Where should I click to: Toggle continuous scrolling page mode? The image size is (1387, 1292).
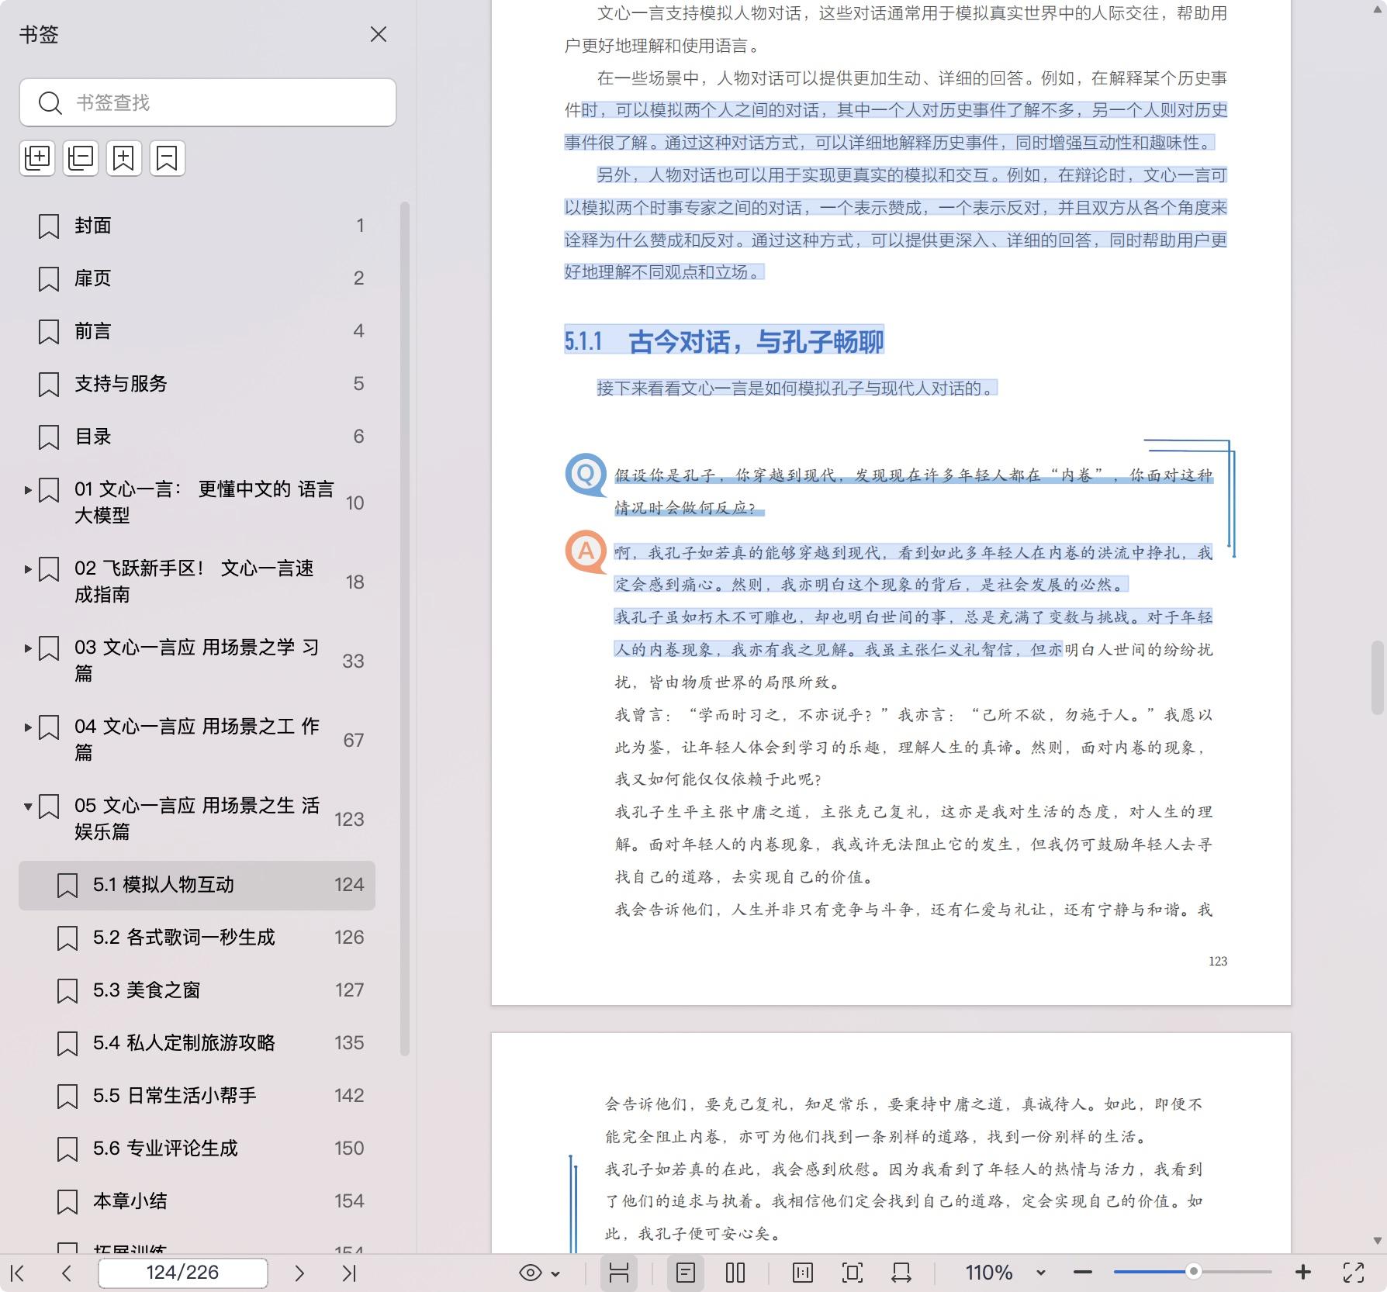click(618, 1273)
